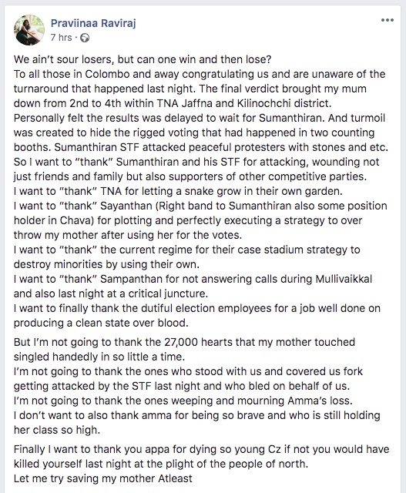Click the Public globe privacy icon

(85, 38)
